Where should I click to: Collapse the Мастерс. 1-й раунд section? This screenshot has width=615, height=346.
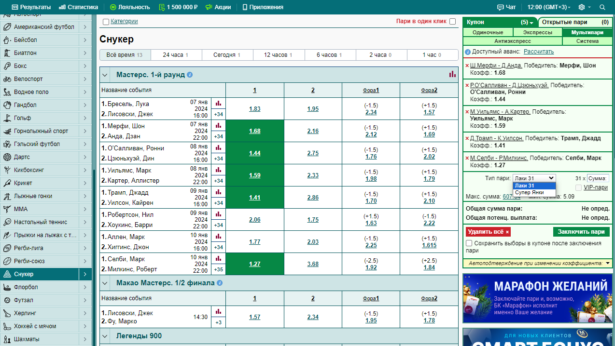[106, 75]
